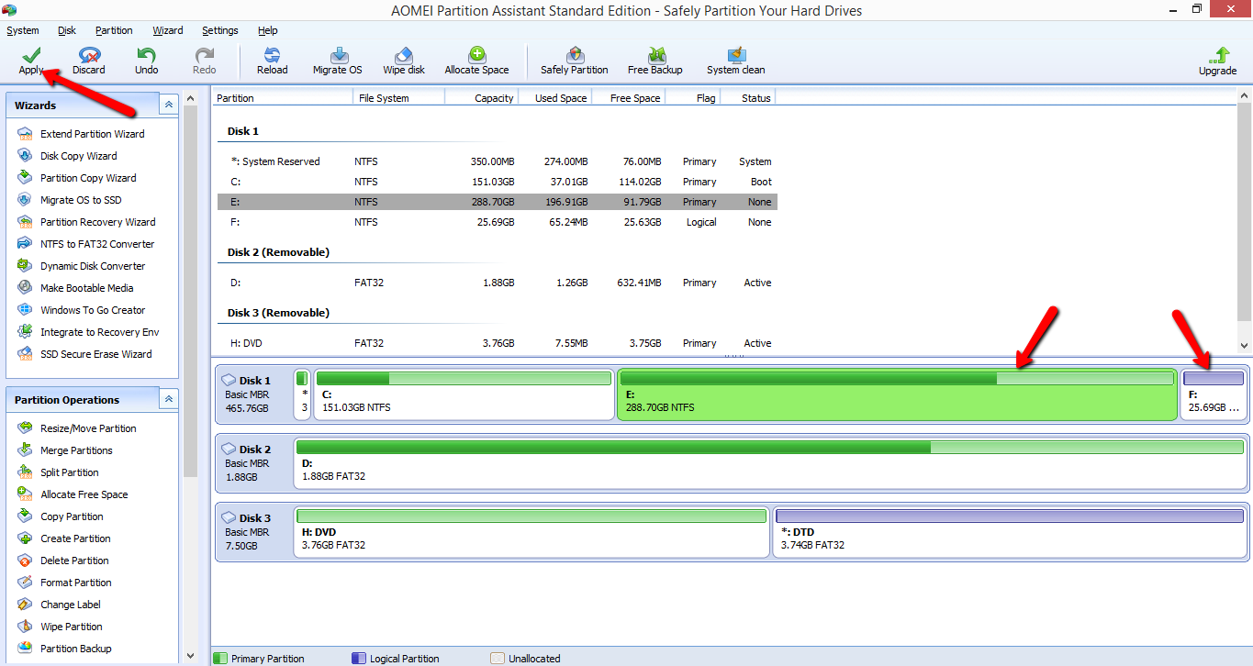The image size is (1253, 666).
Task: Click Split Partition operation
Action: click(x=69, y=472)
